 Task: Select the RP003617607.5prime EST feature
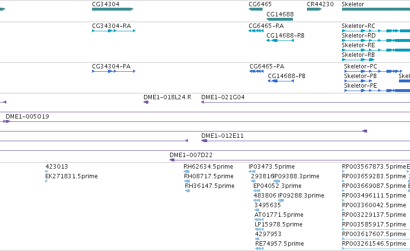(x=376, y=239)
